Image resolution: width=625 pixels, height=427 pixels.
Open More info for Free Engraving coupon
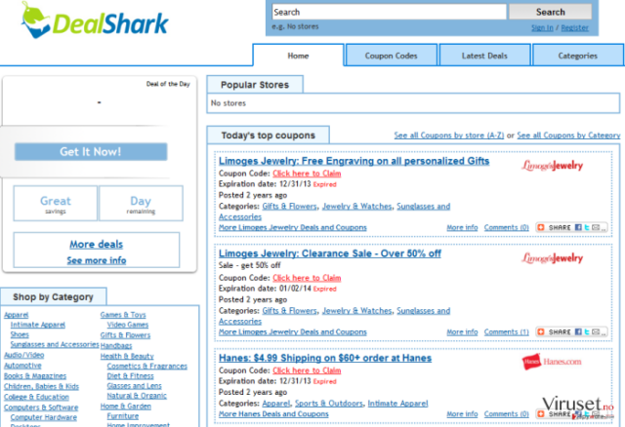tap(462, 227)
